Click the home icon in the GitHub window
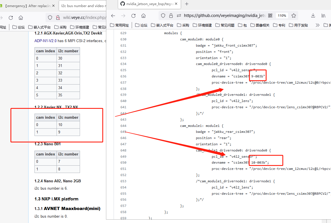 [143, 16]
